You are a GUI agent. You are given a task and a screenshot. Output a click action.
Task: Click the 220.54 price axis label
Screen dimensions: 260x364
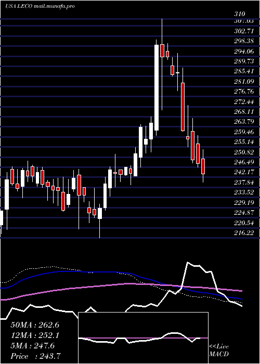tap(244, 223)
